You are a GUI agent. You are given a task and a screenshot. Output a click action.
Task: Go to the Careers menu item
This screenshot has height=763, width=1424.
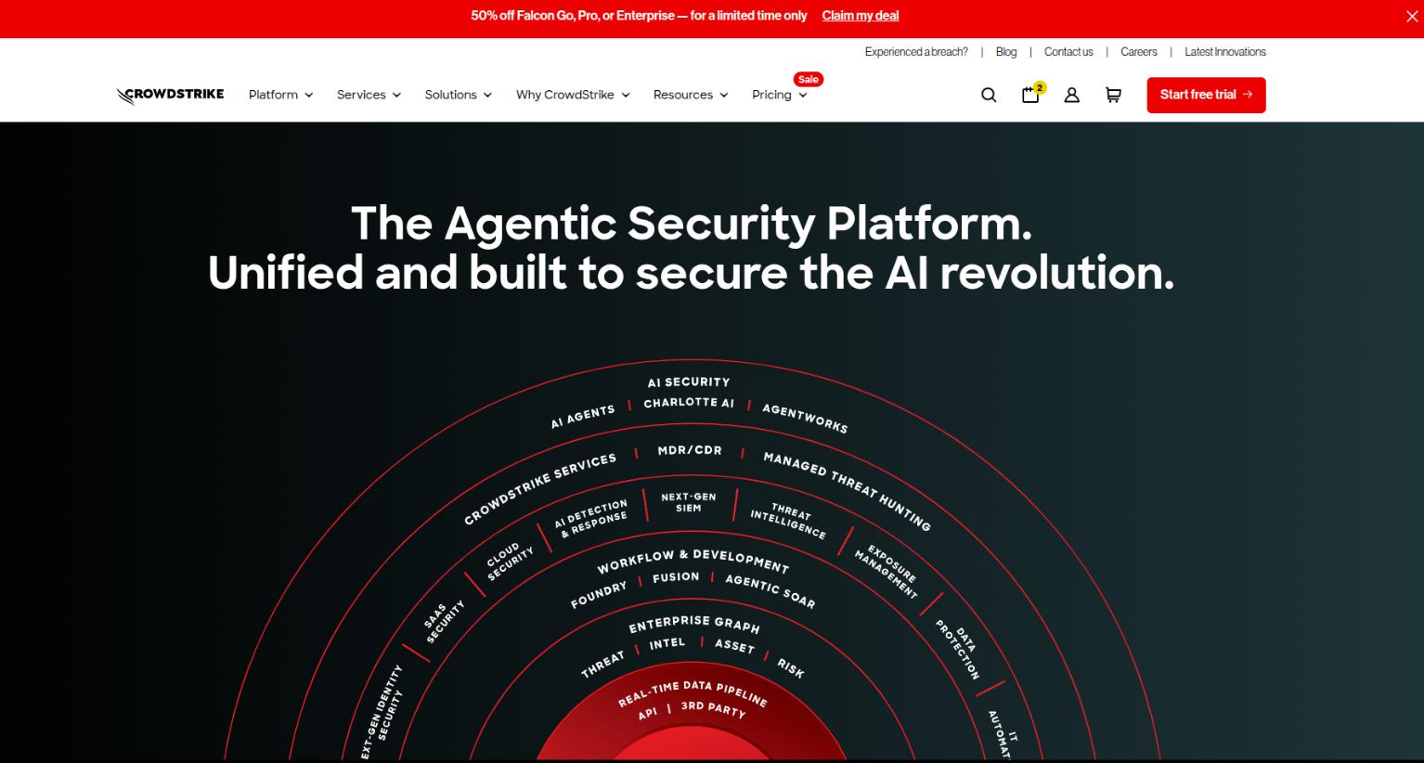click(1139, 52)
